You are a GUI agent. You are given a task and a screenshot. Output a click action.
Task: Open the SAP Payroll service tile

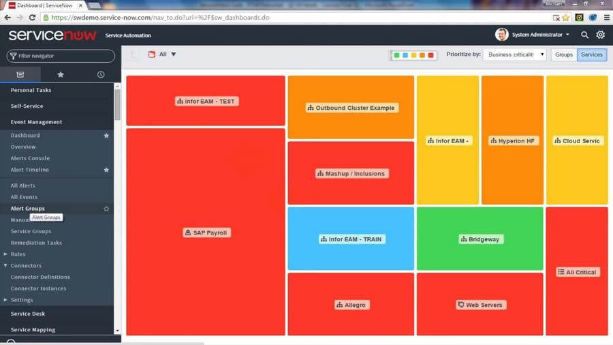coord(206,232)
